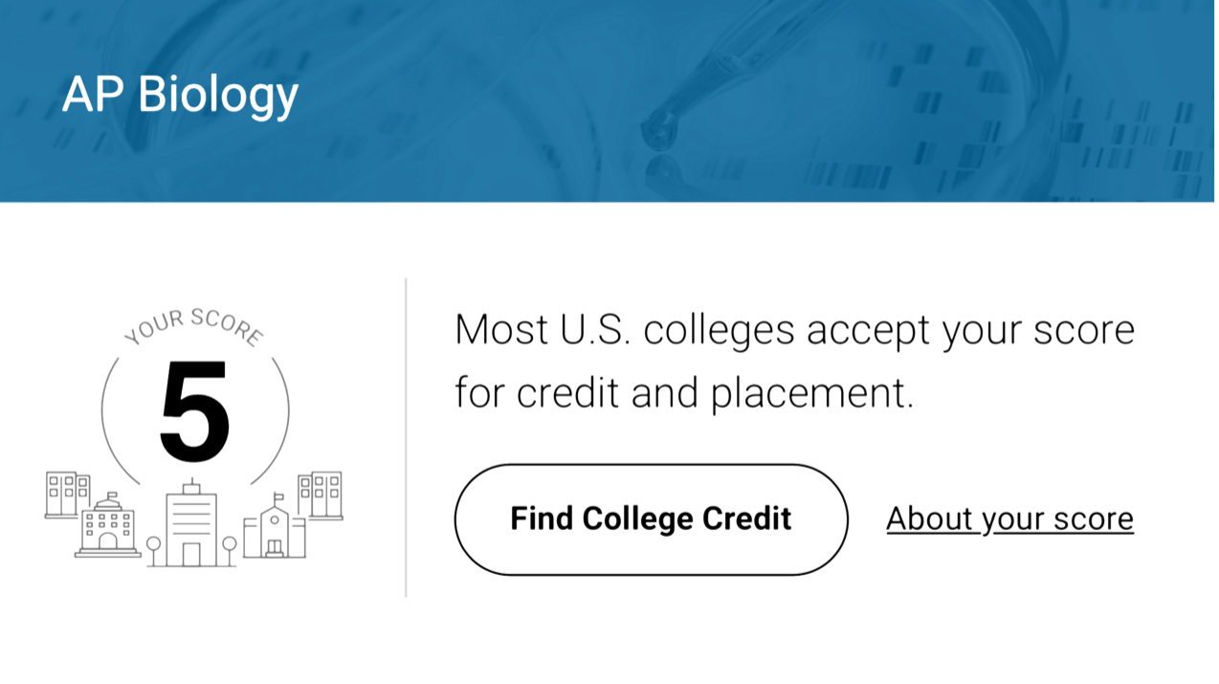Click the 'Most U.S. colleges accept' text
Screen dimensions: 1219x684
tap(692, 330)
